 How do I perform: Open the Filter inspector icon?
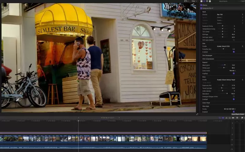207,1
